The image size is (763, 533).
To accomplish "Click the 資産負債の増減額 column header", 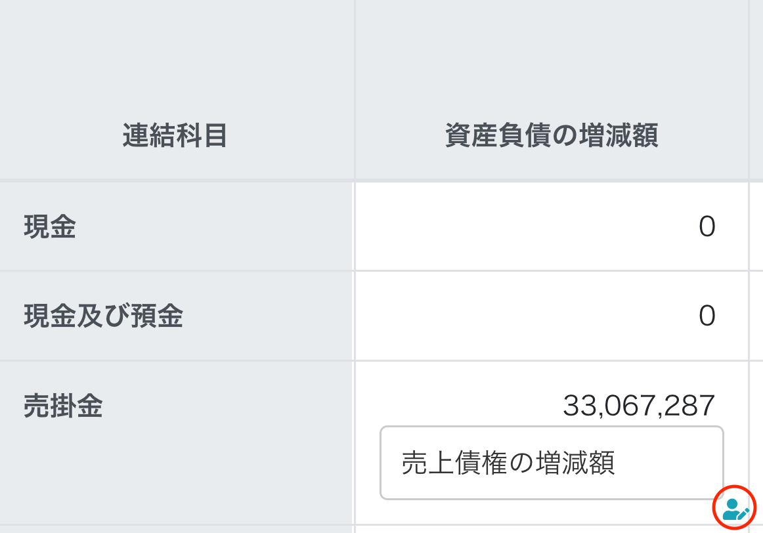I will [551, 137].
